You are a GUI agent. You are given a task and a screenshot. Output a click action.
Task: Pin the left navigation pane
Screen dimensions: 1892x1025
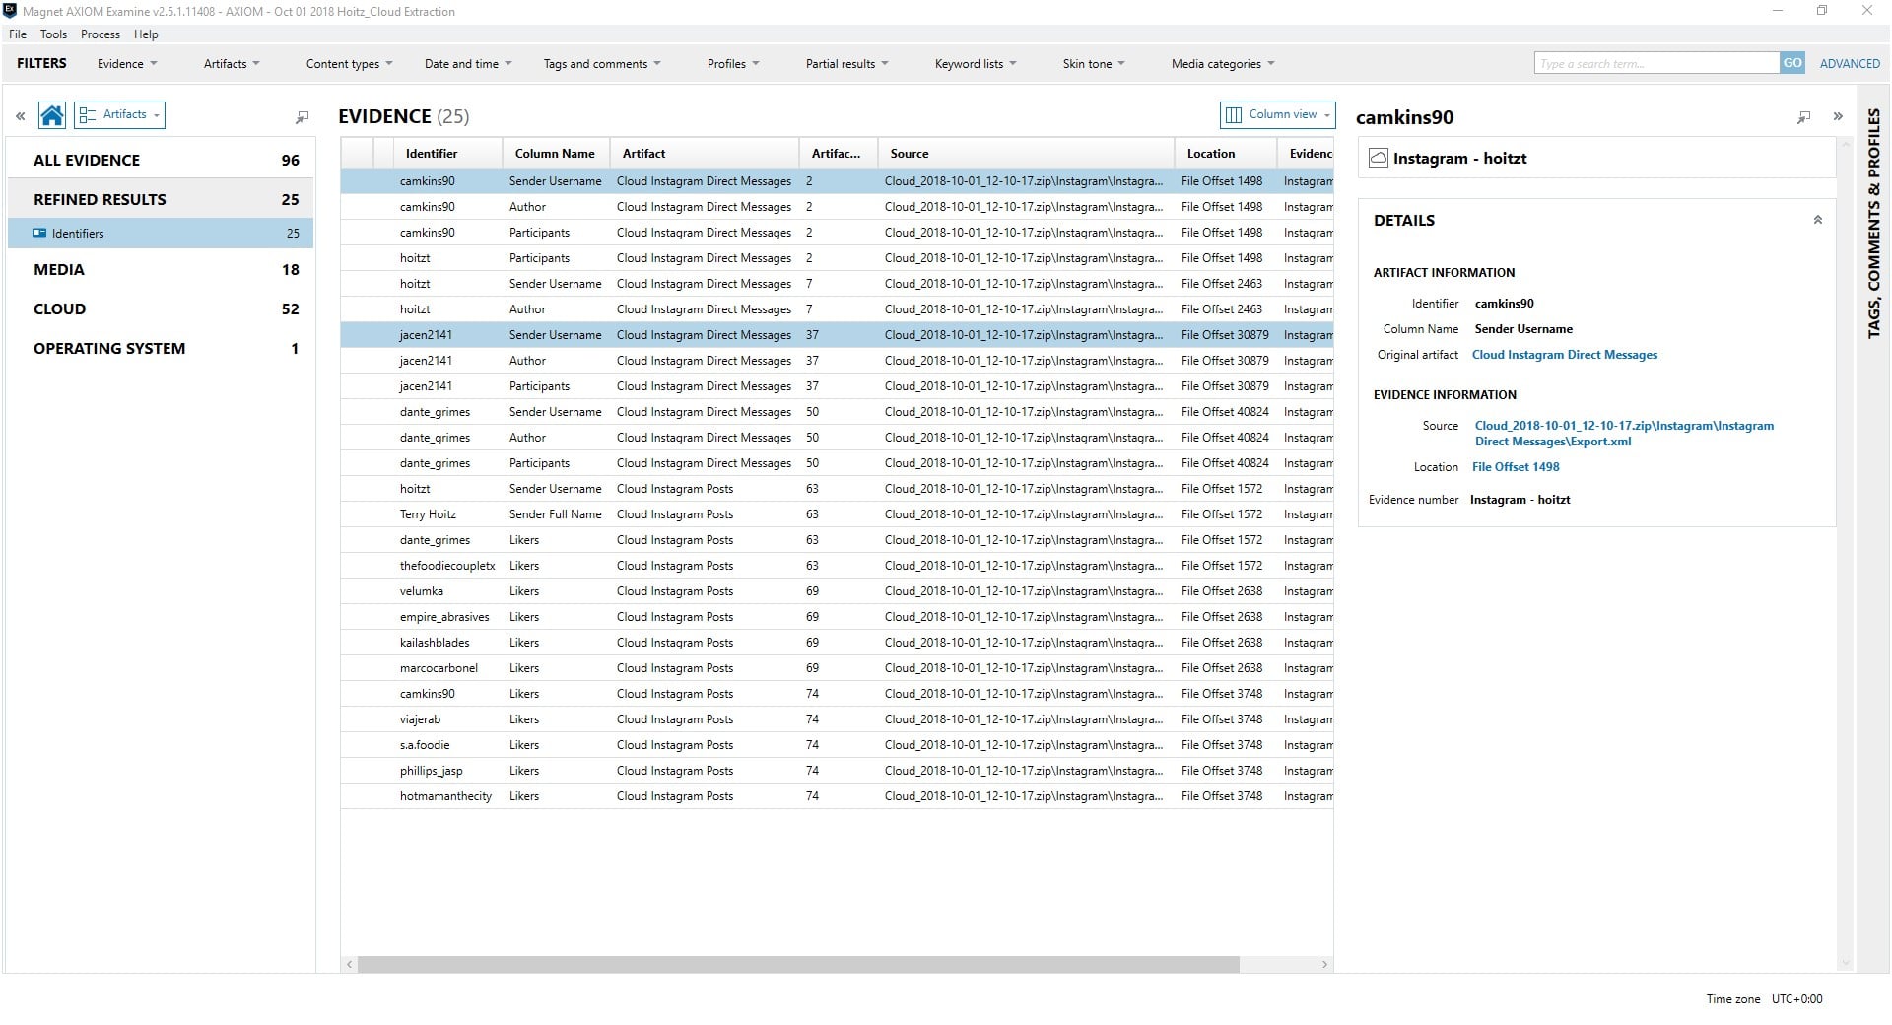point(302,117)
